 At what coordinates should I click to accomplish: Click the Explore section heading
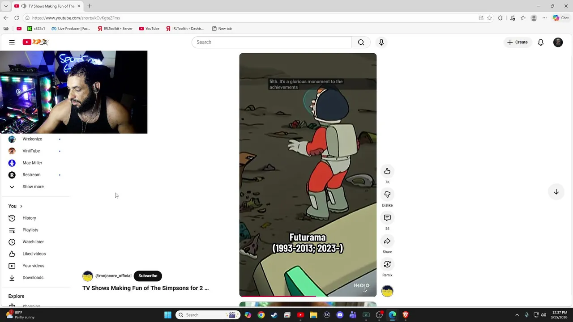(16, 296)
